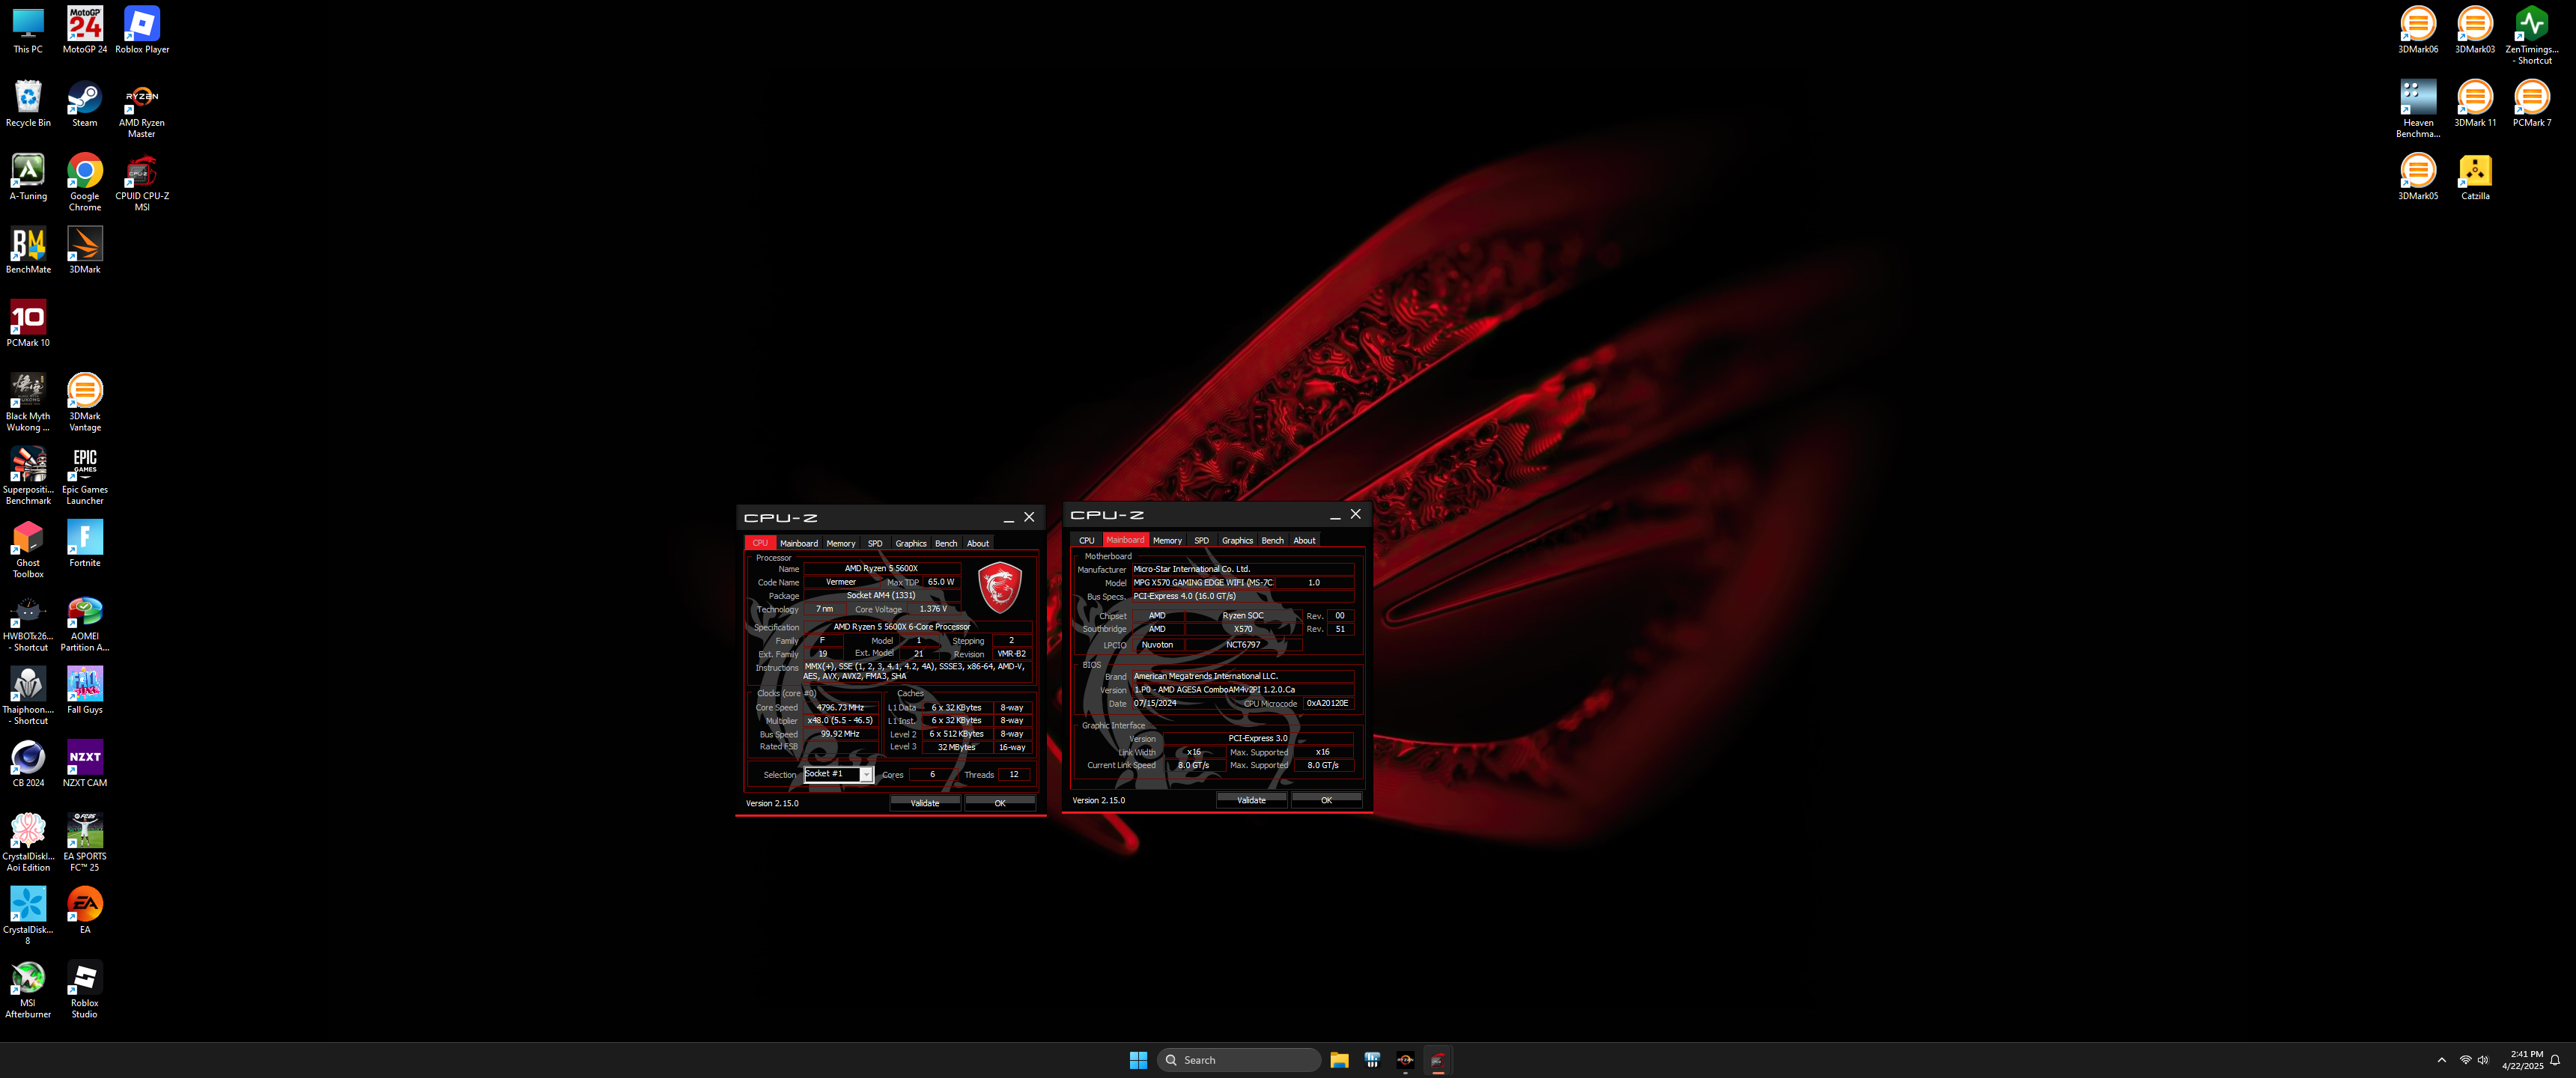
Task: Launch Roblox Player from the desktop
Action: tap(142, 31)
